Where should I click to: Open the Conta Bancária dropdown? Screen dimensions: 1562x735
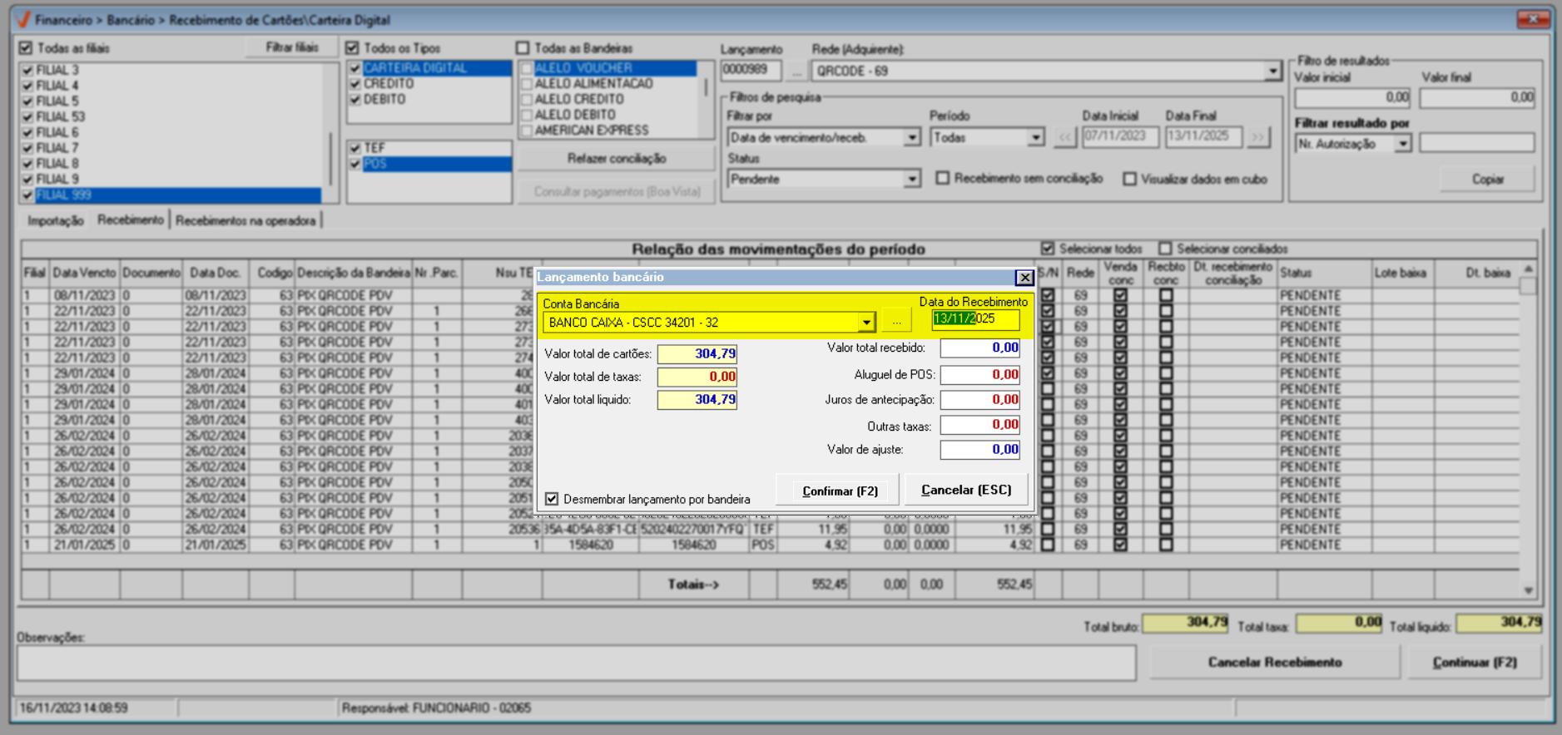coord(865,323)
